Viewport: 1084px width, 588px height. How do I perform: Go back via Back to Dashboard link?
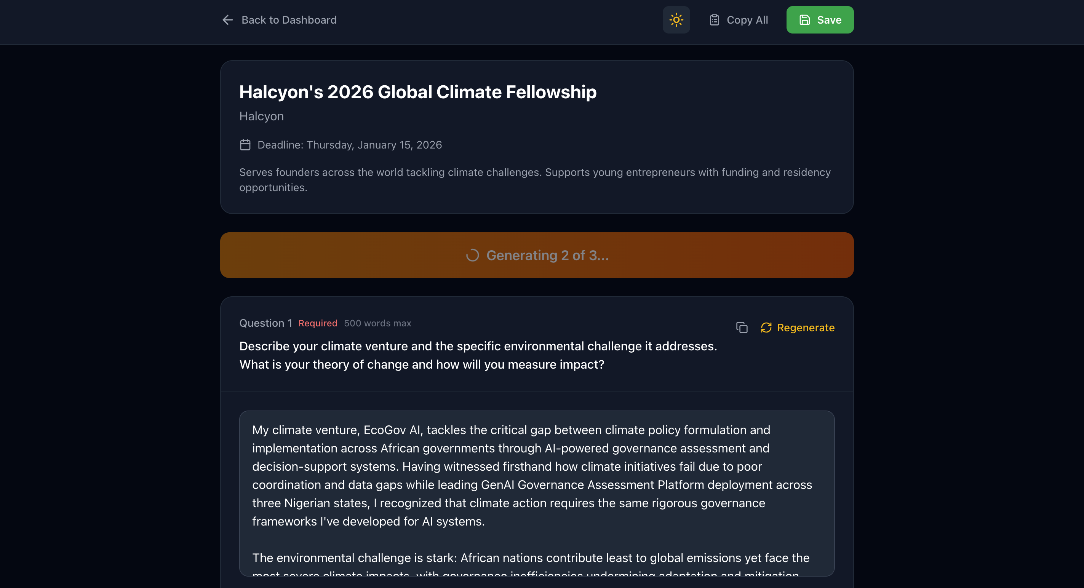click(x=289, y=20)
